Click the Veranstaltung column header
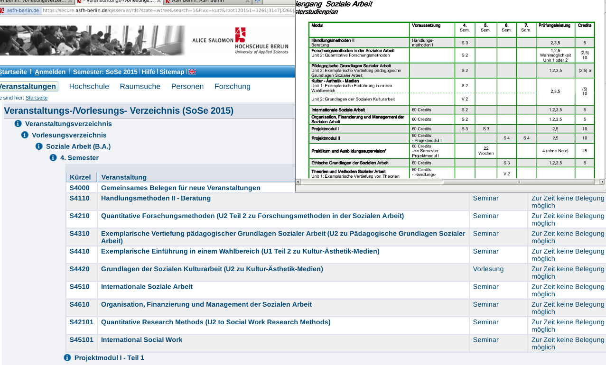The image size is (606, 365). [x=124, y=177]
